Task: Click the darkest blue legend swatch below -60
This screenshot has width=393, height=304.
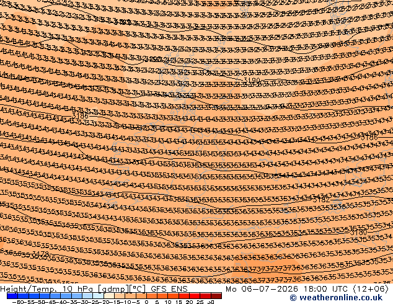Action: [12, 296]
